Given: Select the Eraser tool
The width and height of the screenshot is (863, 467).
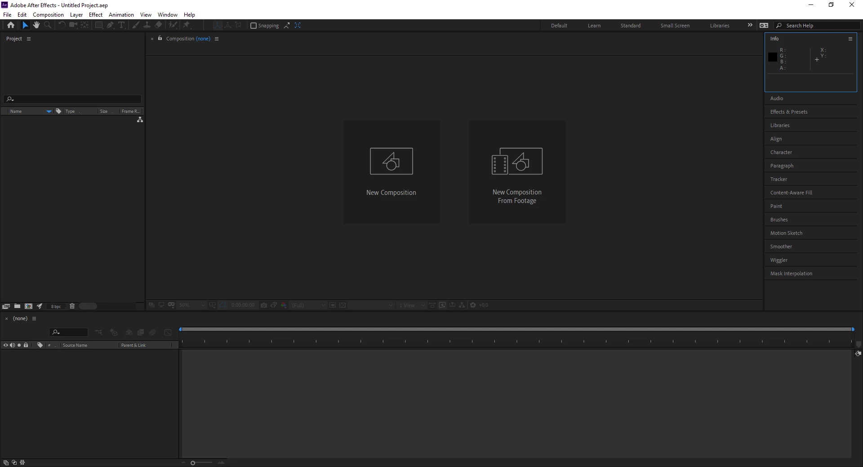Looking at the screenshot, I should click(x=158, y=25).
